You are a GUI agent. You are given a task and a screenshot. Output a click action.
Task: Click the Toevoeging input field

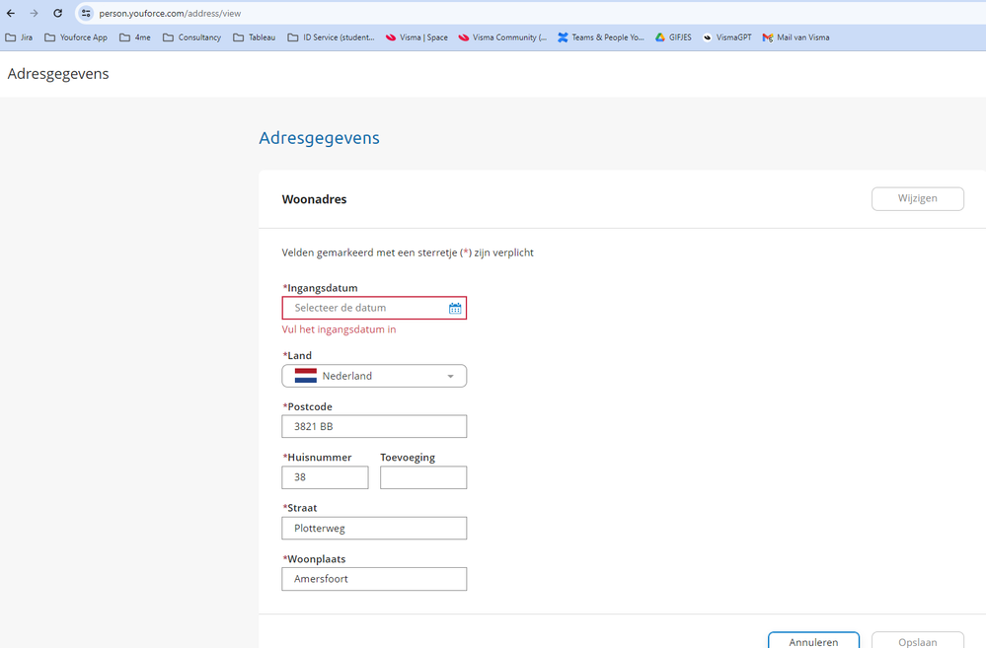click(423, 477)
